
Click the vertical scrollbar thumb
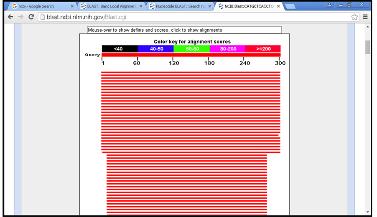(368, 47)
